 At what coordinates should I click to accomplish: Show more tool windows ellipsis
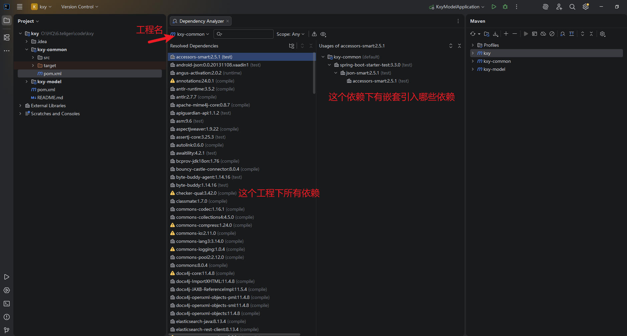click(x=7, y=51)
